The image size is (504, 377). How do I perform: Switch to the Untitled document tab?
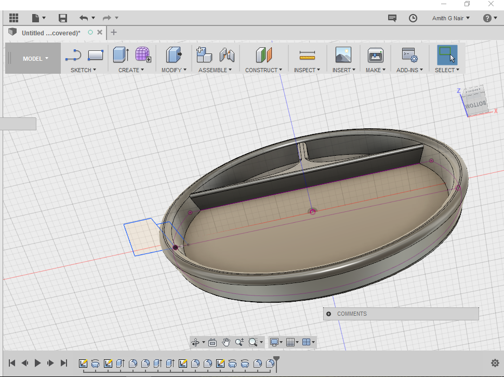click(x=50, y=33)
